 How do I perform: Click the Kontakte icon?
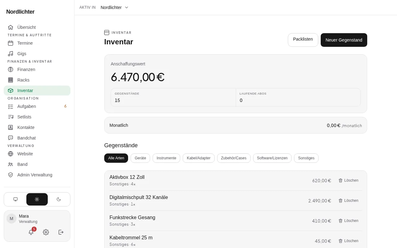(11, 127)
